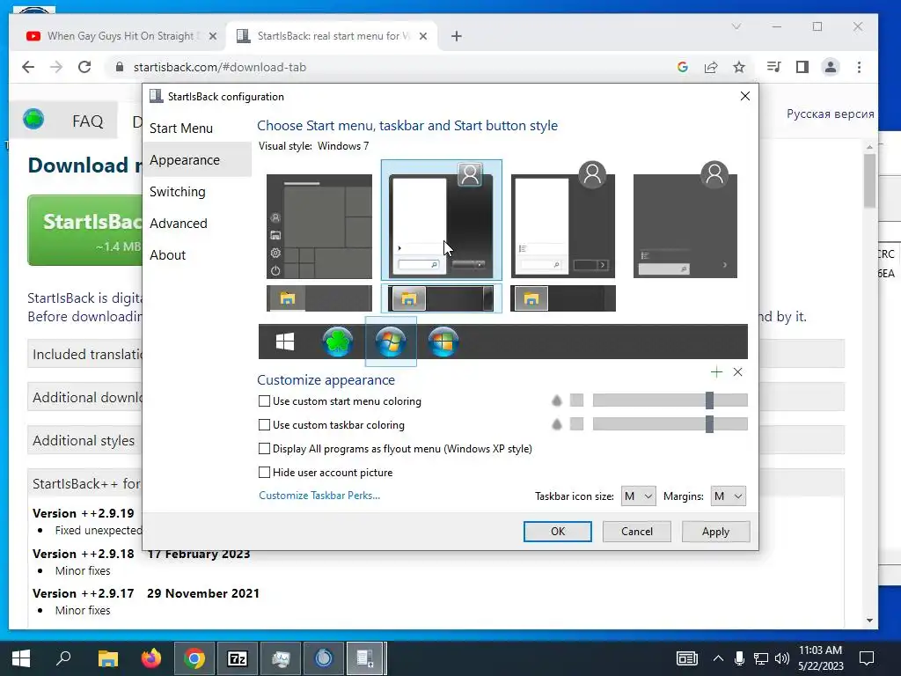Viewport: 901px width, 676px height.
Task: Click taskbar color droplet icon
Action: point(556,424)
